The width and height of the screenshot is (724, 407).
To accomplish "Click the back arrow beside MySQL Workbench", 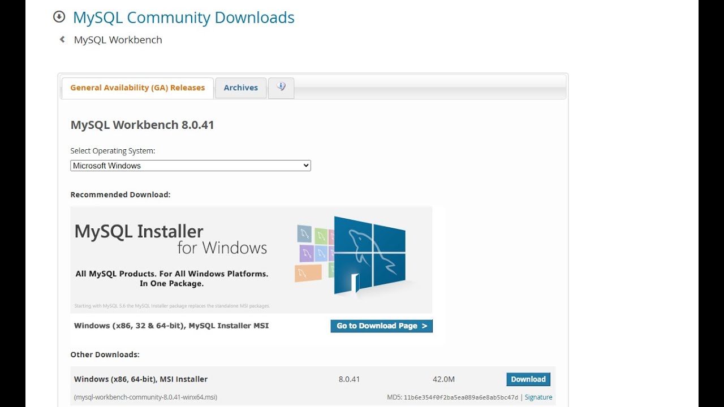I will (62, 40).
